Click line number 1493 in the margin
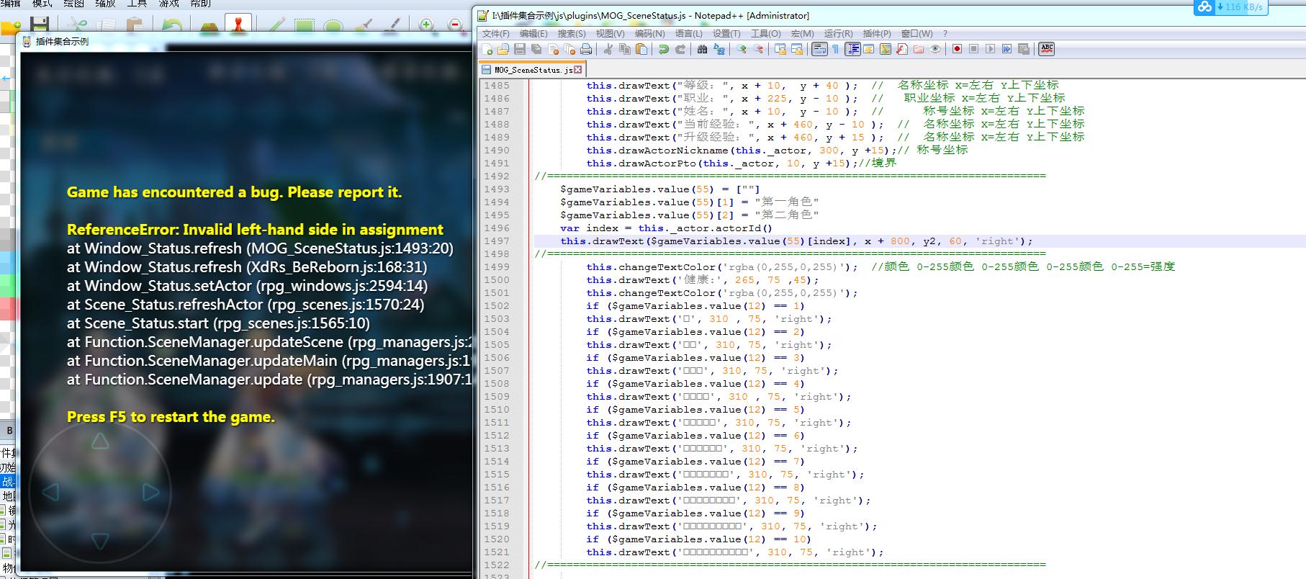The image size is (1306, 579). [x=497, y=189]
